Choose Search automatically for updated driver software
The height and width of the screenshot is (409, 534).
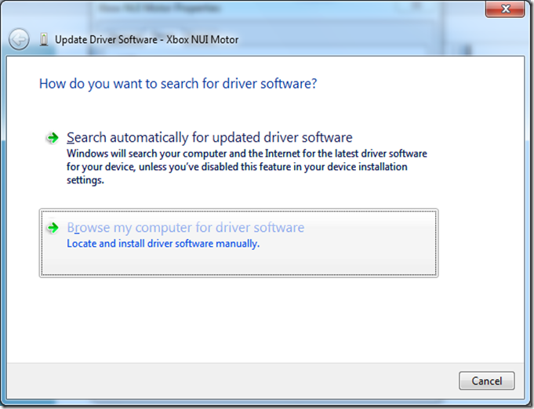pos(238,157)
